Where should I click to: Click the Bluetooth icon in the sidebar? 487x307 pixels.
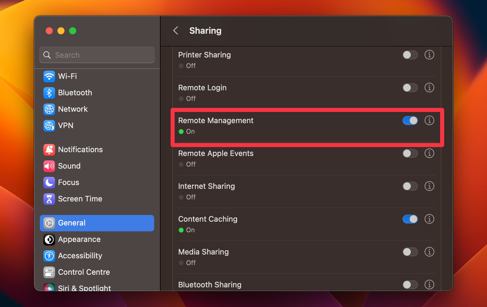(x=49, y=93)
